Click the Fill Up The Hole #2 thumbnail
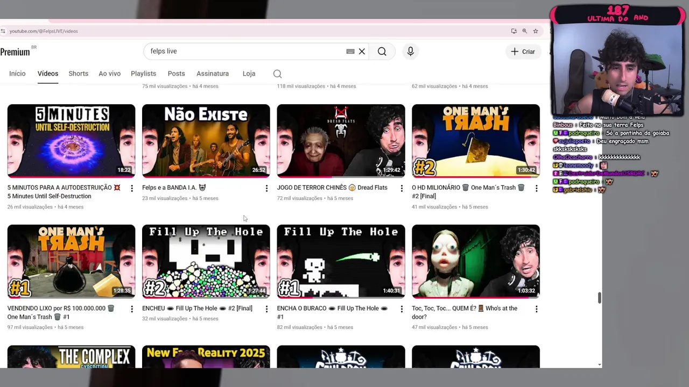 pos(206,261)
